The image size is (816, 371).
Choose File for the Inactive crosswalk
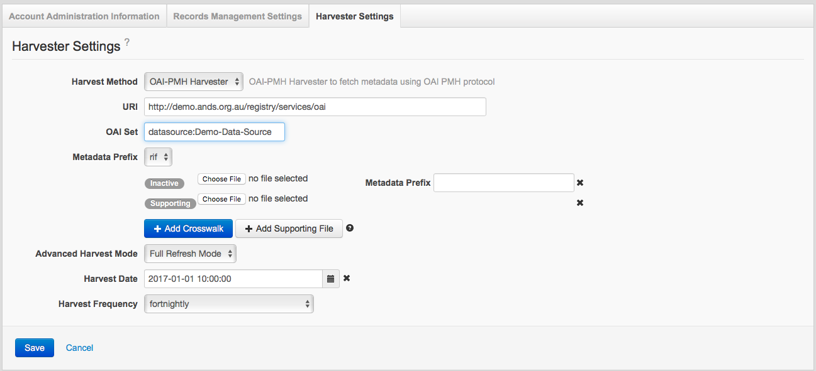(x=222, y=179)
